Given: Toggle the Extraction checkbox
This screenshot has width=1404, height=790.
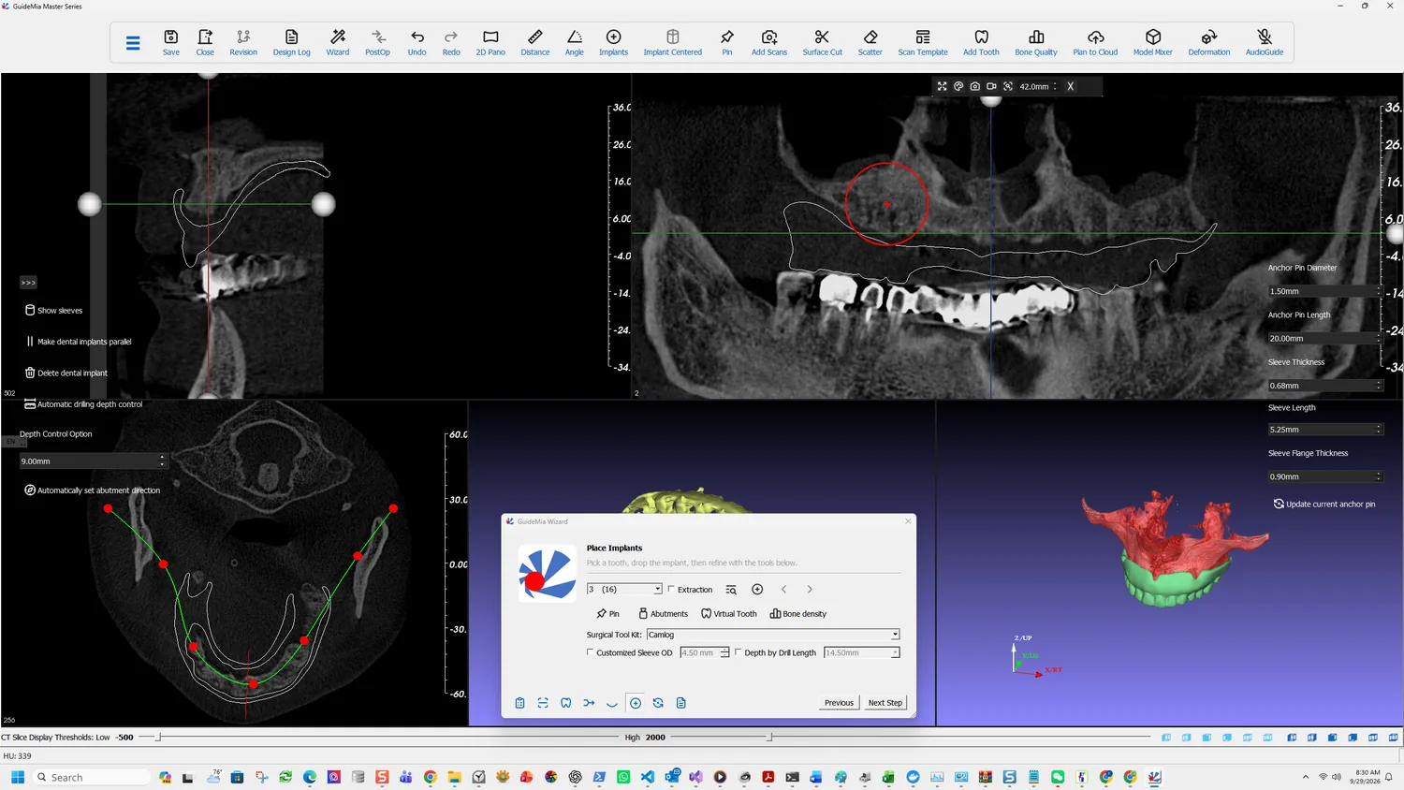Looking at the screenshot, I should point(671,590).
